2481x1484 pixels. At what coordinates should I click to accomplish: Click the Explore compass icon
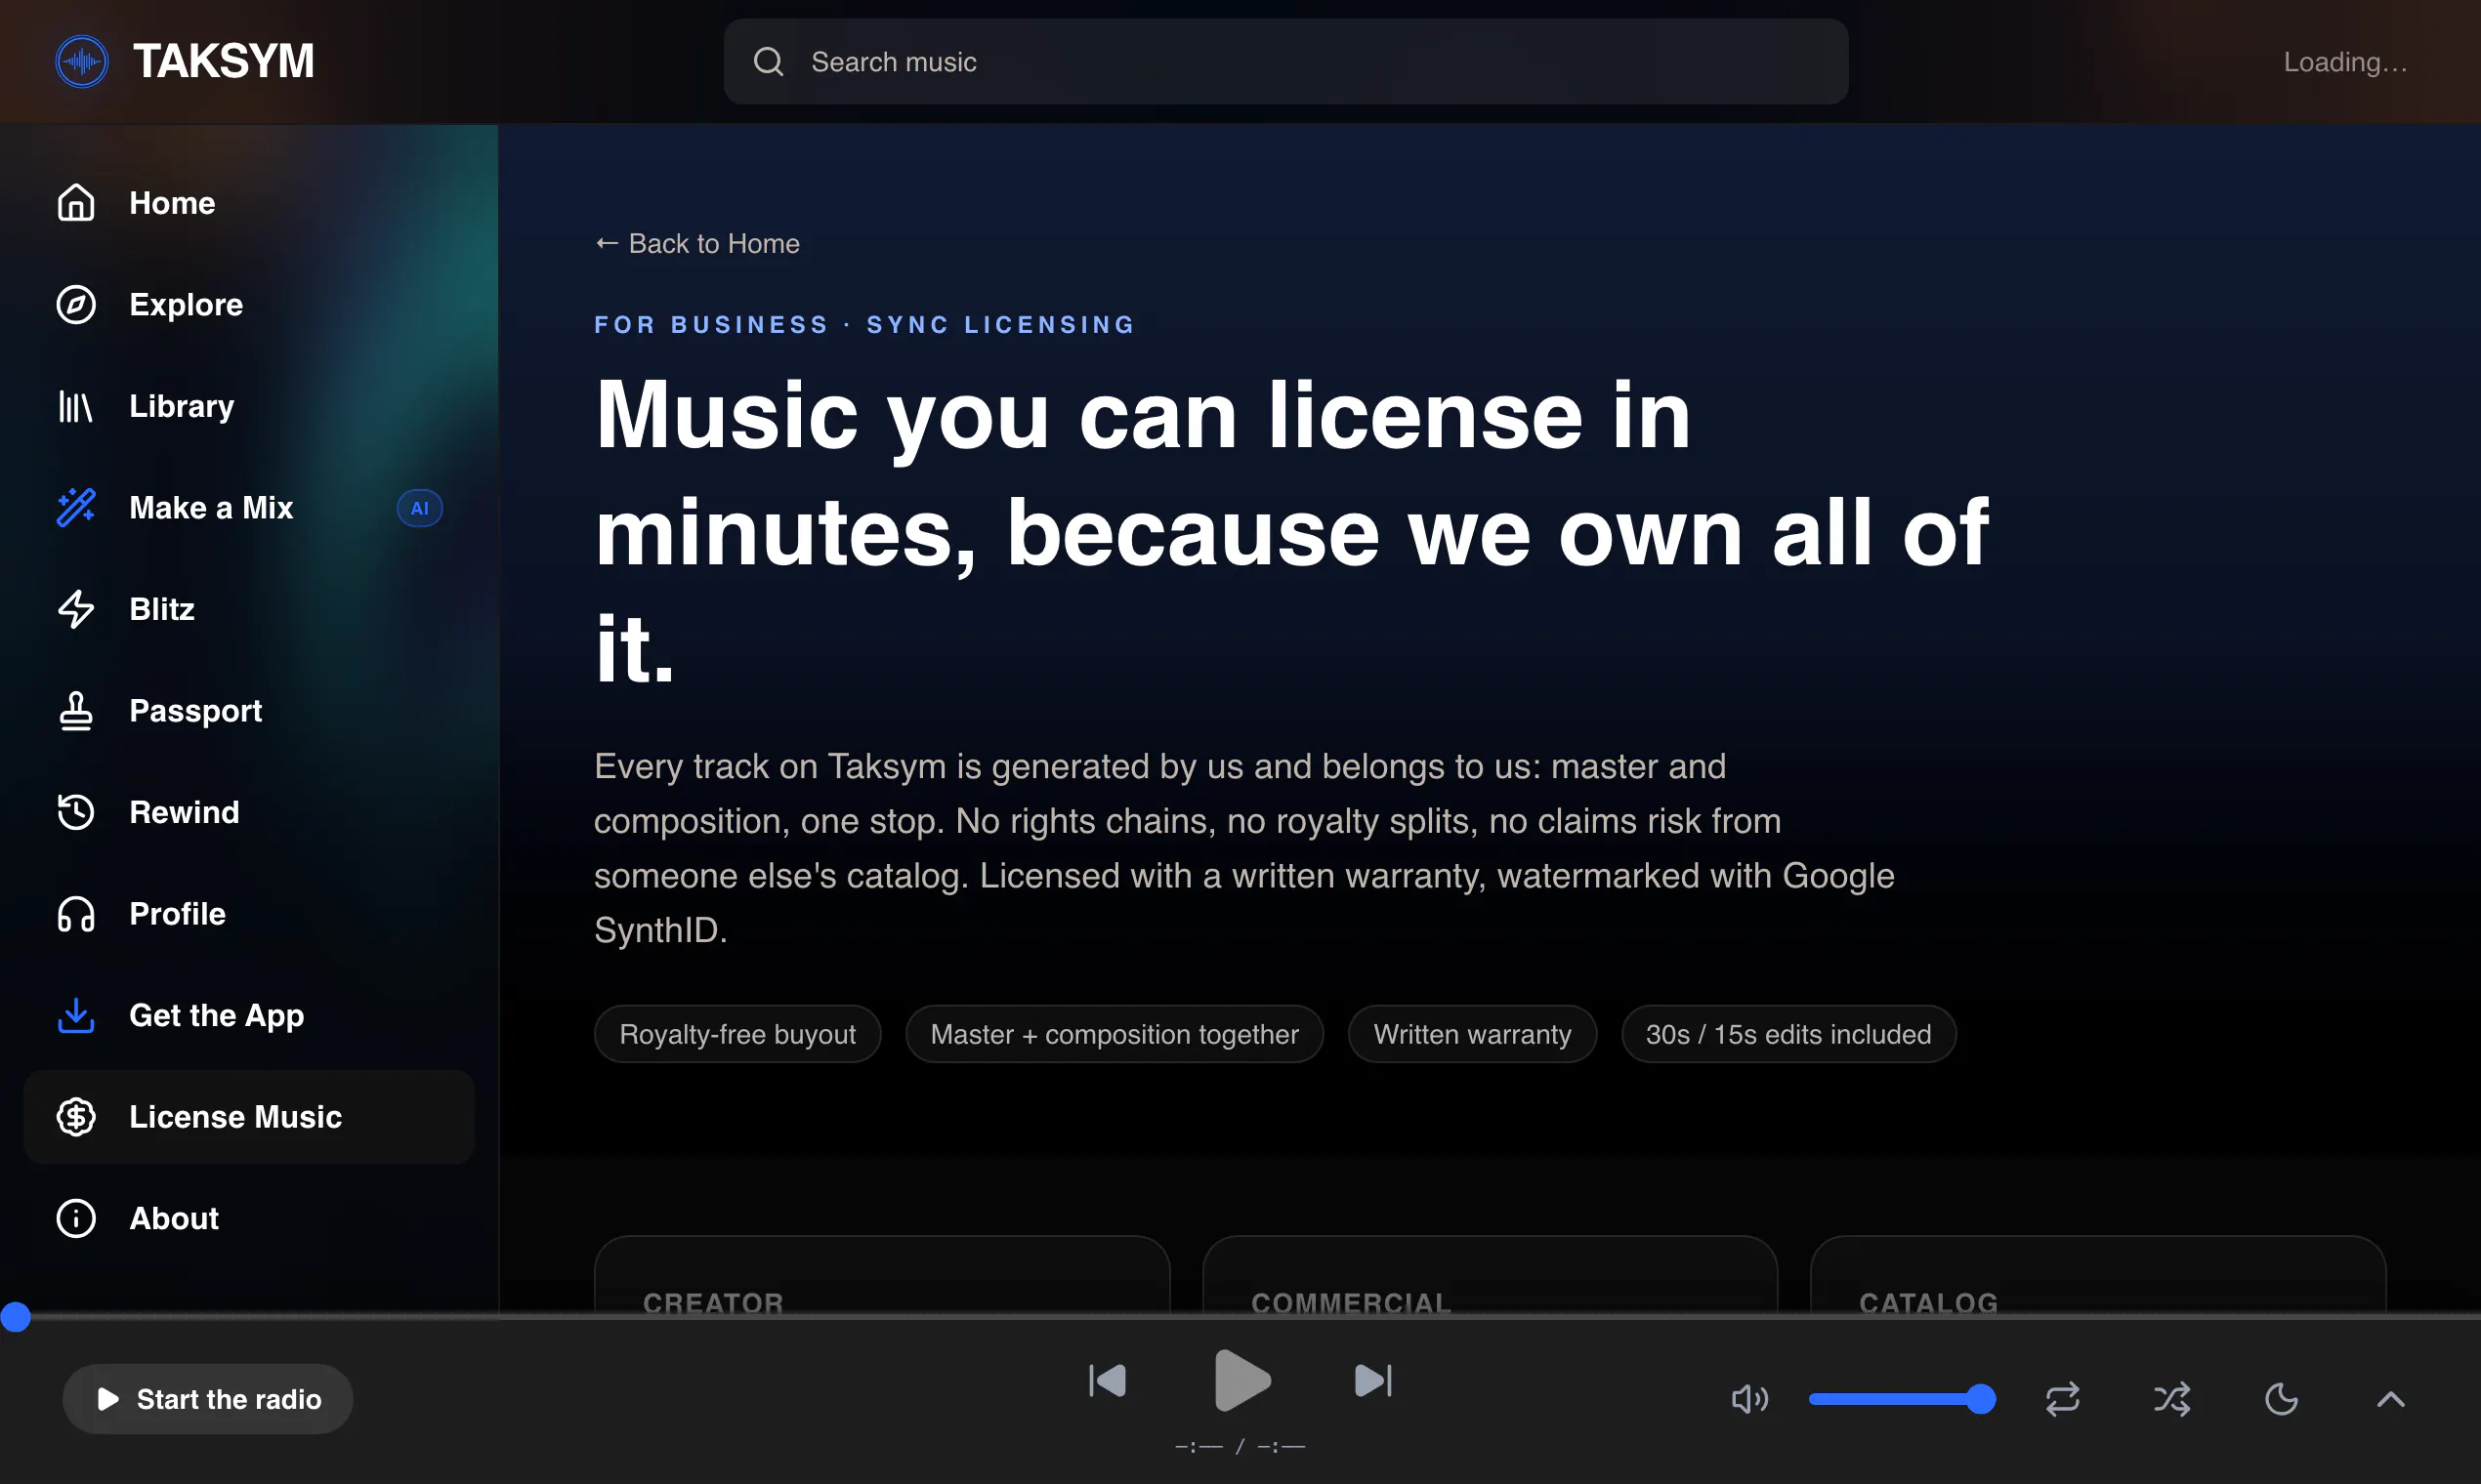76,305
